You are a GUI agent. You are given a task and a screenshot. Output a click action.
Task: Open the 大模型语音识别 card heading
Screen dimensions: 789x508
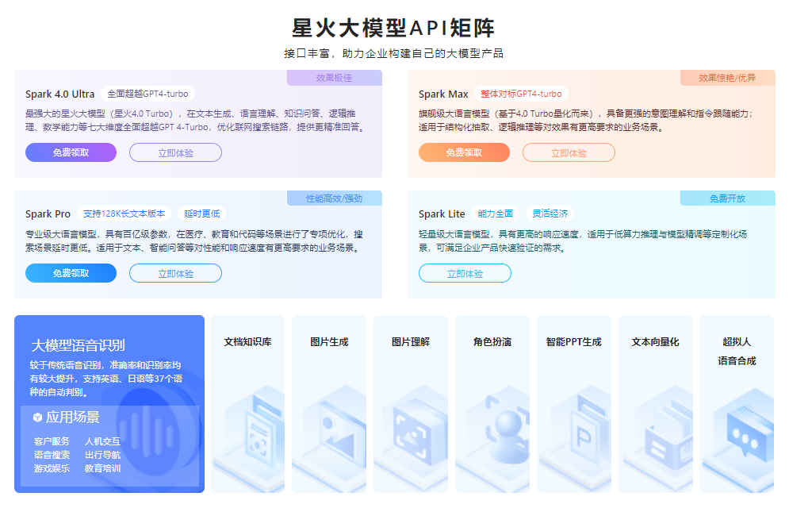[x=78, y=345]
